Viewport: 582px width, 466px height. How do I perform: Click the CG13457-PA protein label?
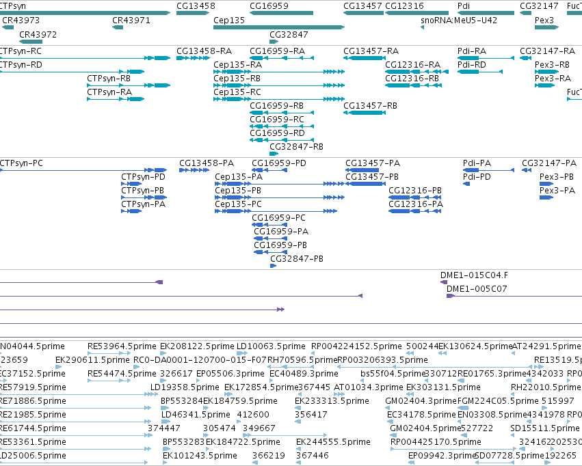click(x=373, y=163)
